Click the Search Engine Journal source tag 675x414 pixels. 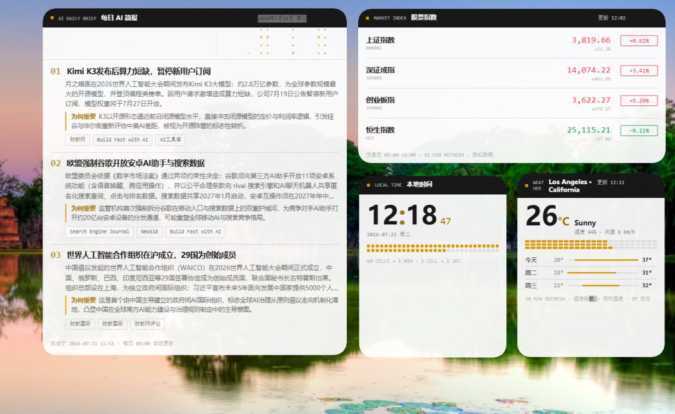click(99, 232)
